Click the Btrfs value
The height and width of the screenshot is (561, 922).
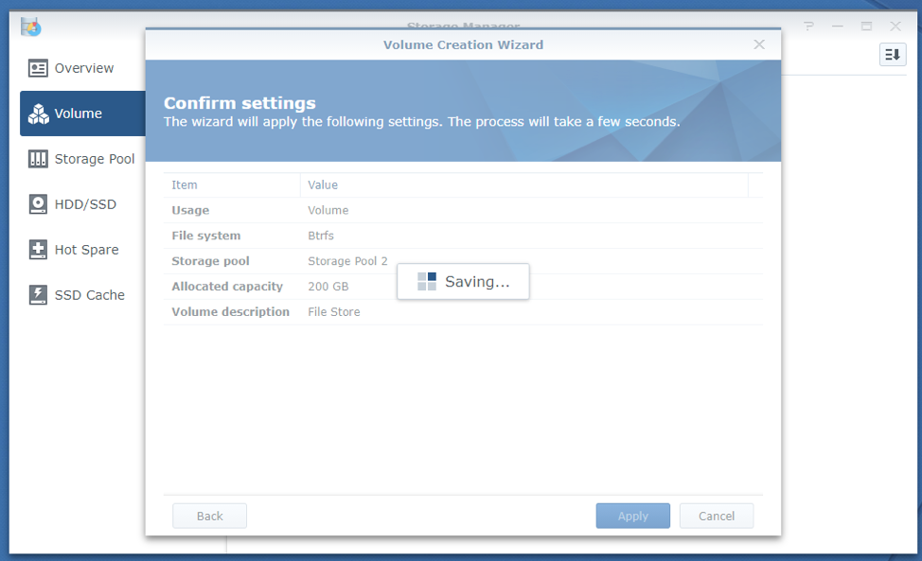pyautogui.click(x=321, y=236)
